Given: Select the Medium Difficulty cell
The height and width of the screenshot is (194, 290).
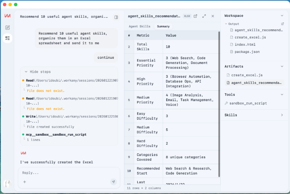Looking at the screenshot, I should pyautogui.click(x=148, y=130).
